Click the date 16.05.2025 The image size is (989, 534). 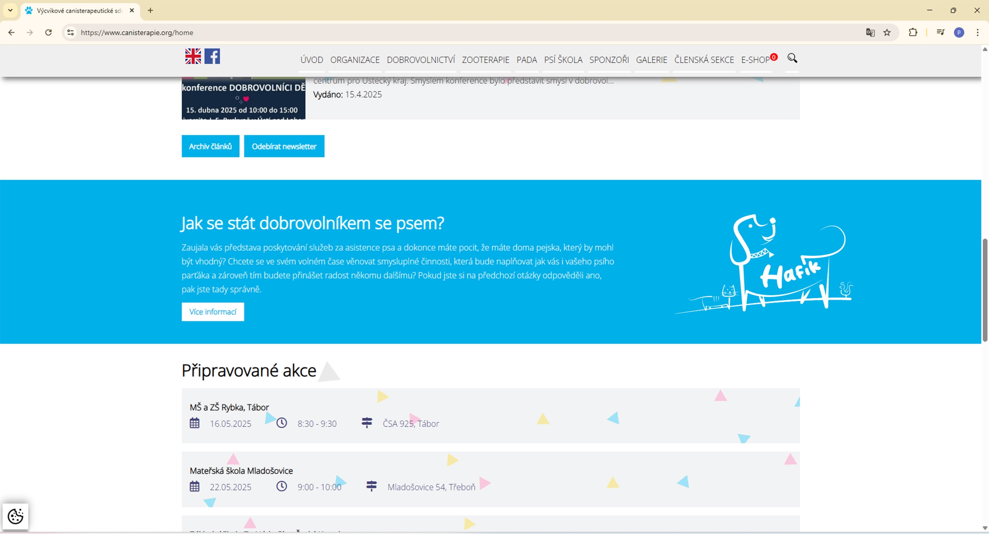[x=231, y=424]
